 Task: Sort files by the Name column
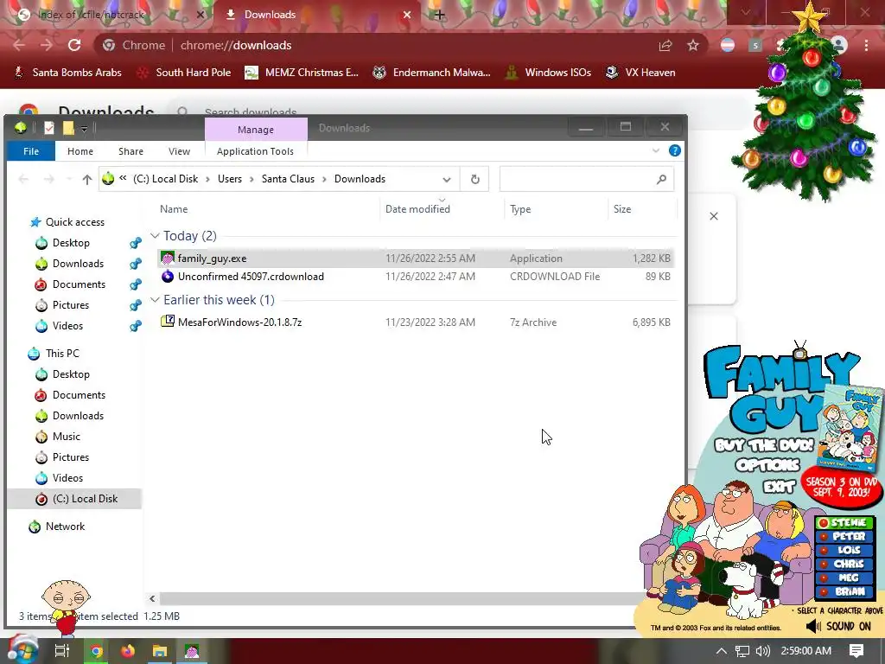point(174,209)
